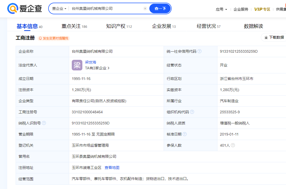Click 浙江省台州市玉环市 region value

click(x=236, y=79)
